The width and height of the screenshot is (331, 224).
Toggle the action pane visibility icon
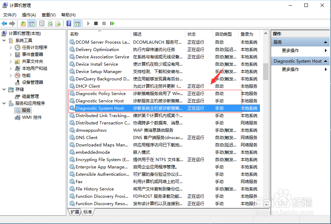point(77,23)
